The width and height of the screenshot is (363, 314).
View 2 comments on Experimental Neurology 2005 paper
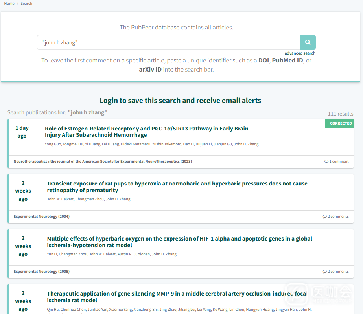click(335, 272)
